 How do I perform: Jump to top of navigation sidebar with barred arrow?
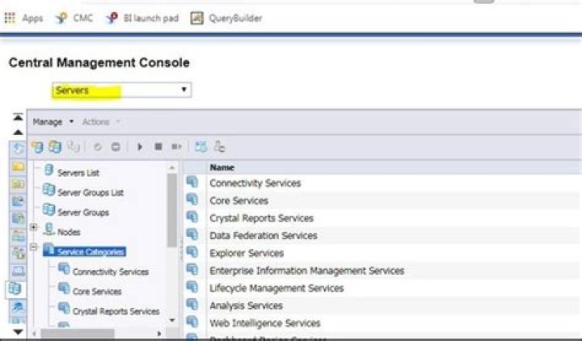(18, 117)
